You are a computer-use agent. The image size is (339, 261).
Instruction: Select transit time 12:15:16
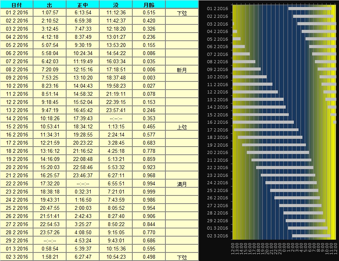coord(83,69)
